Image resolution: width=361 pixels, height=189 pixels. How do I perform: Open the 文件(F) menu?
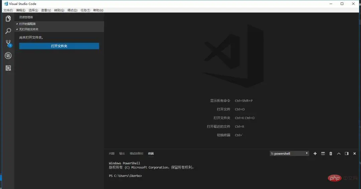click(8, 10)
